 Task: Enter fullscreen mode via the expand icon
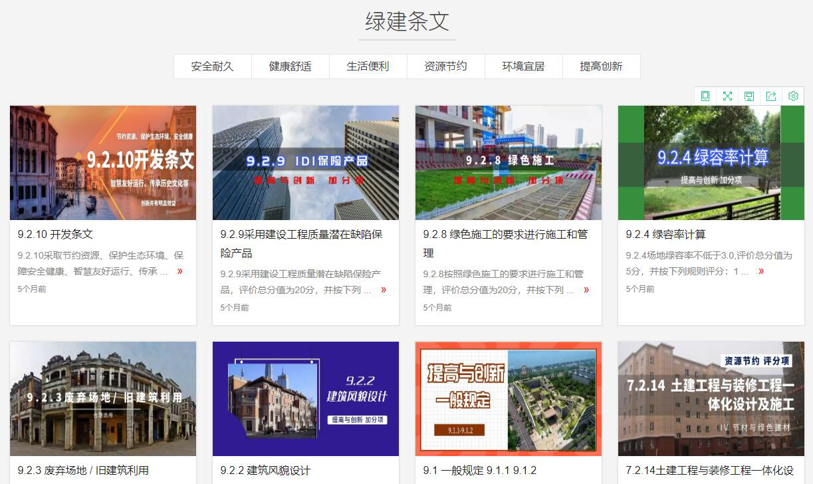[x=727, y=96]
